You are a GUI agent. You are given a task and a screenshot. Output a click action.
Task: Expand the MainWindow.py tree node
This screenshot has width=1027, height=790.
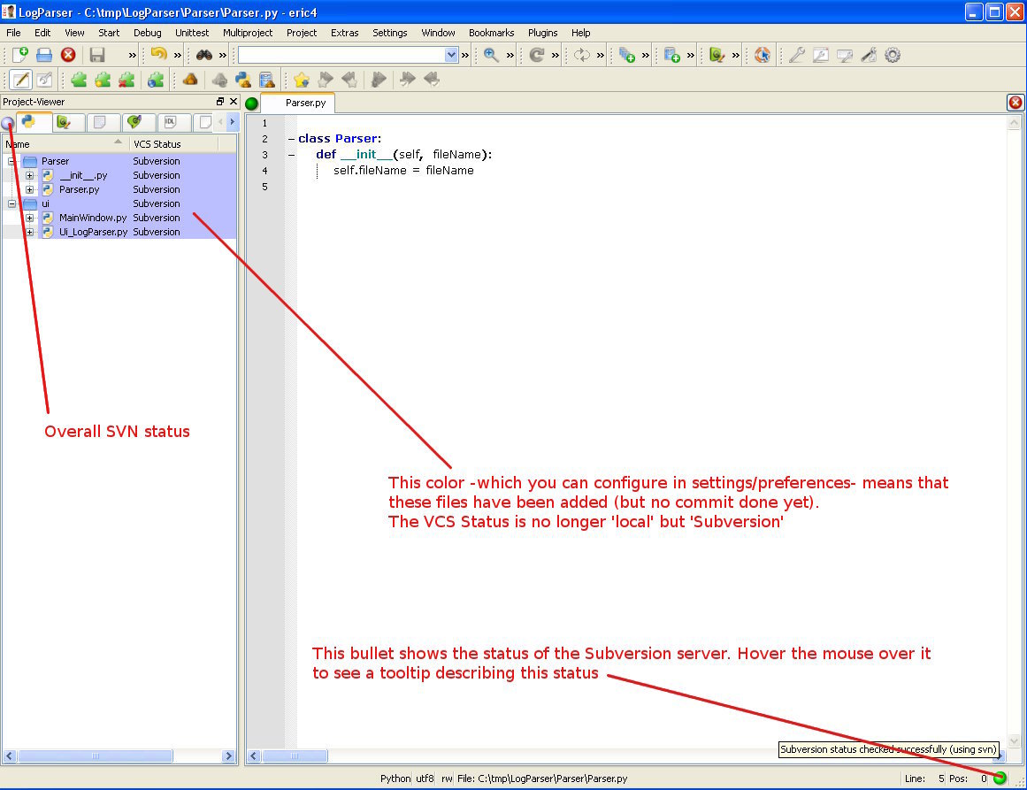(x=30, y=218)
